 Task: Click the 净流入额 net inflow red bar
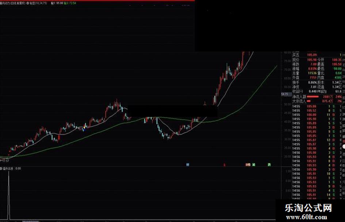click(313, 97)
